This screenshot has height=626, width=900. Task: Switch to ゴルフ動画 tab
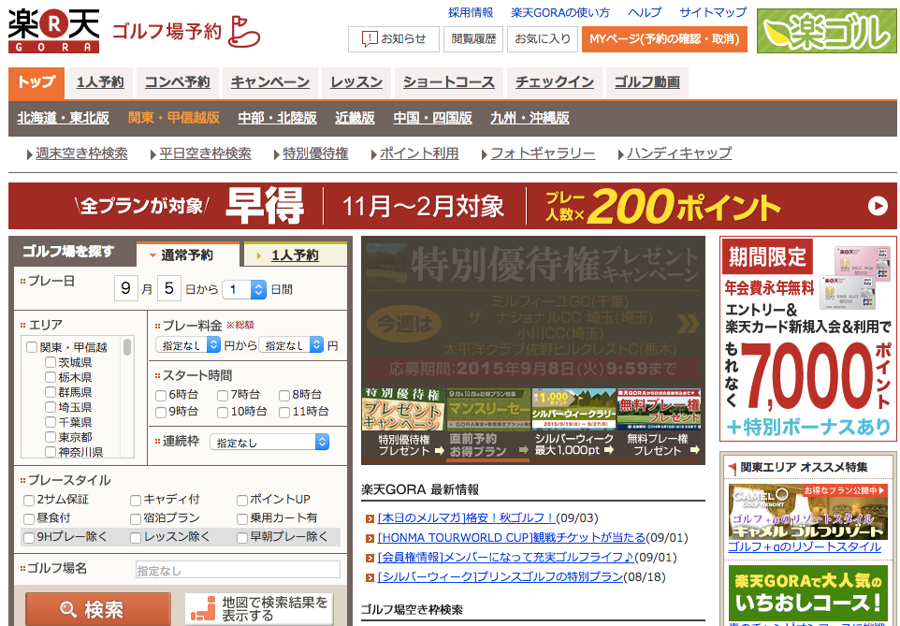[x=646, y=82]
